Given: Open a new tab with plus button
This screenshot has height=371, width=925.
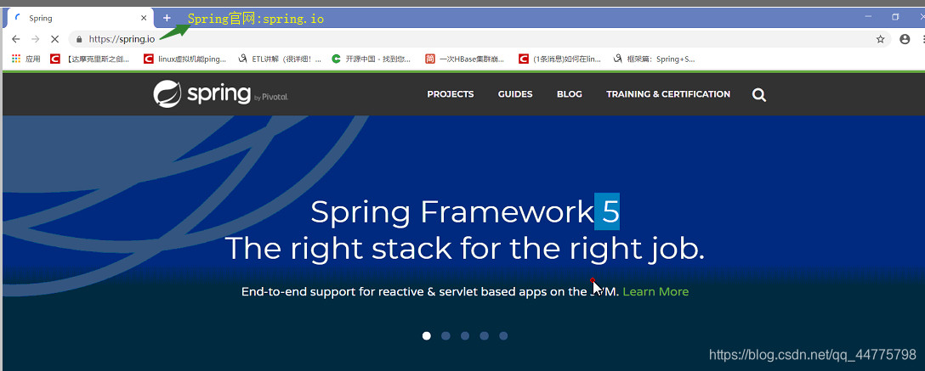Looking at the screenshot, I should 167,18.
